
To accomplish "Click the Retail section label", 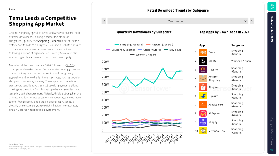I will coord(13,9).
